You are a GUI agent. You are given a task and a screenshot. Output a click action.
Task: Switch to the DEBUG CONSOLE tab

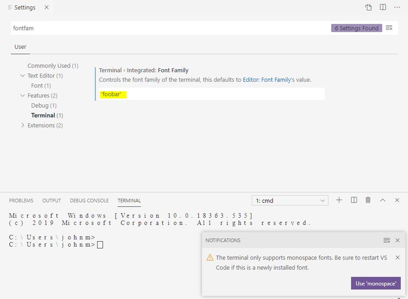click(89, 201)
